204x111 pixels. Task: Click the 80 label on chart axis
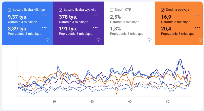(x=168, y=101)
